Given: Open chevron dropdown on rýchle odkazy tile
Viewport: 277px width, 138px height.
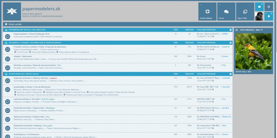Looking at the screenshot, I should point(201,5).
